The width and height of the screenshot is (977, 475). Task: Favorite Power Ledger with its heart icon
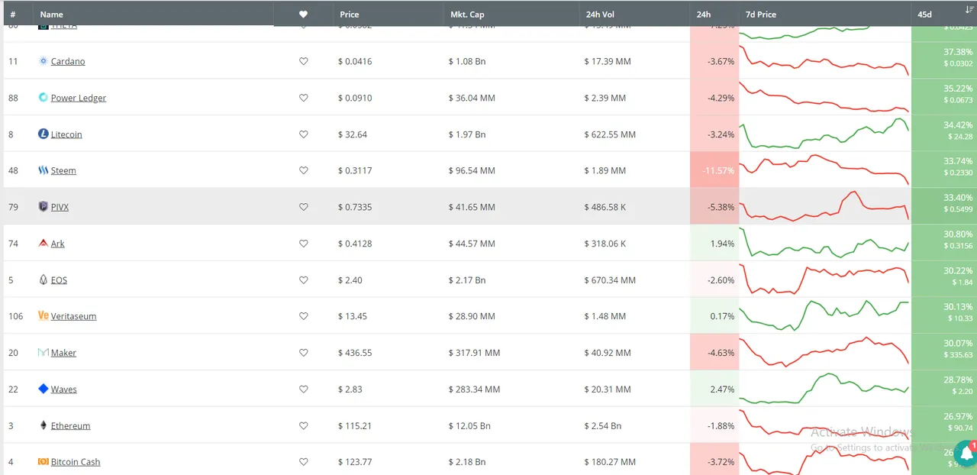point(303,98)
